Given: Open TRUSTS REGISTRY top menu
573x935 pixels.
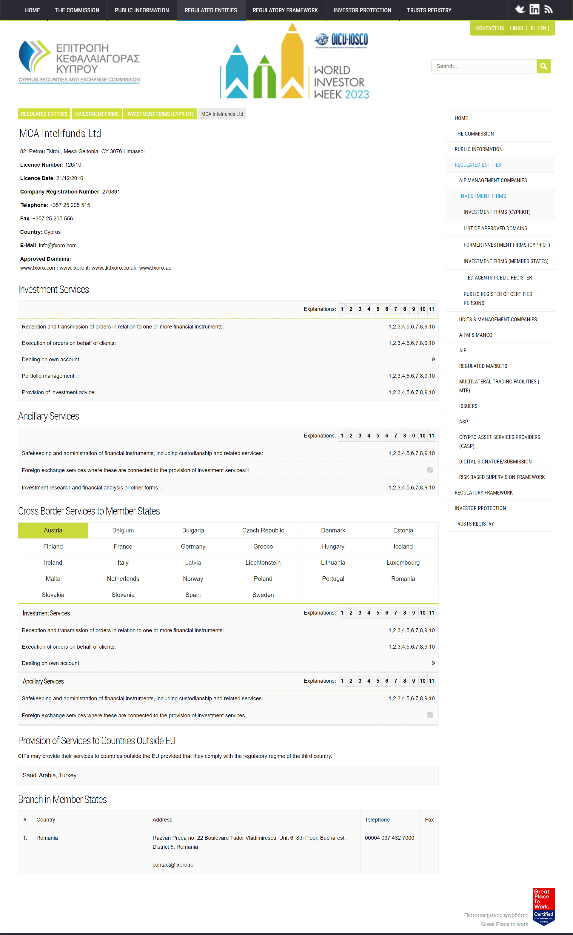Looking at the screenshot, I should pos(429,10).
